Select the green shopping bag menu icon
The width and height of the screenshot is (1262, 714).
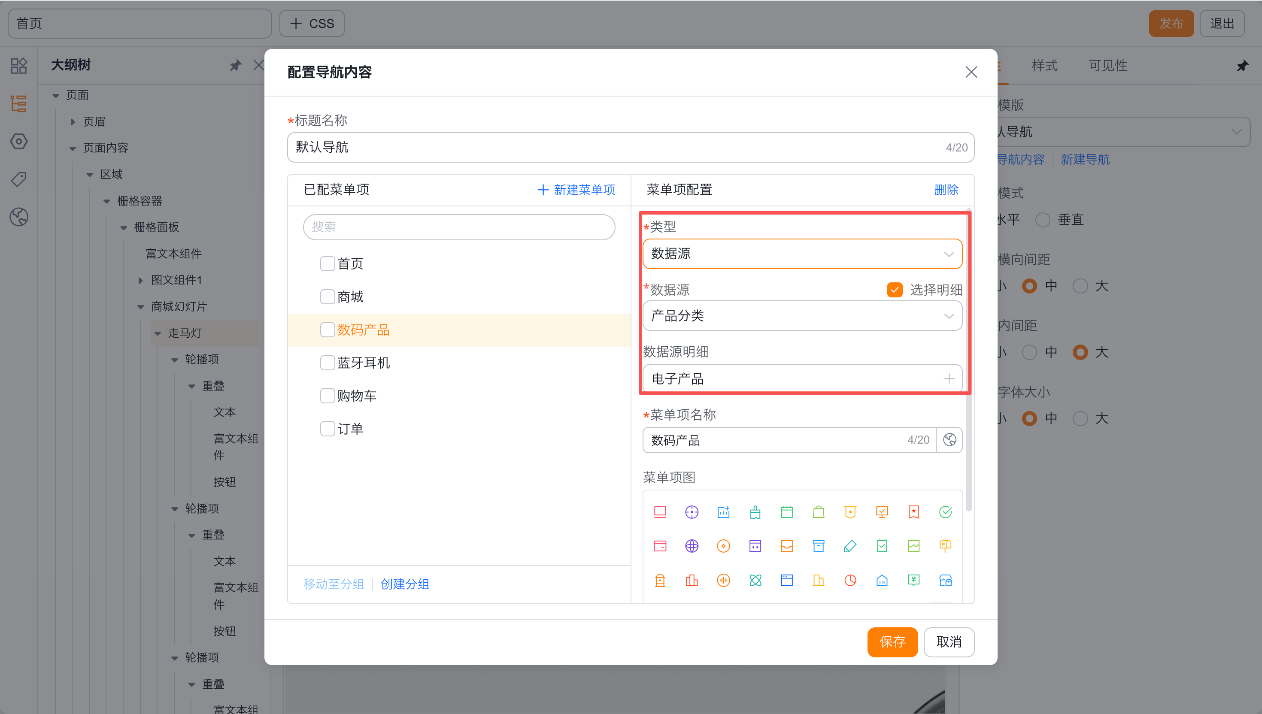[818, 512]
